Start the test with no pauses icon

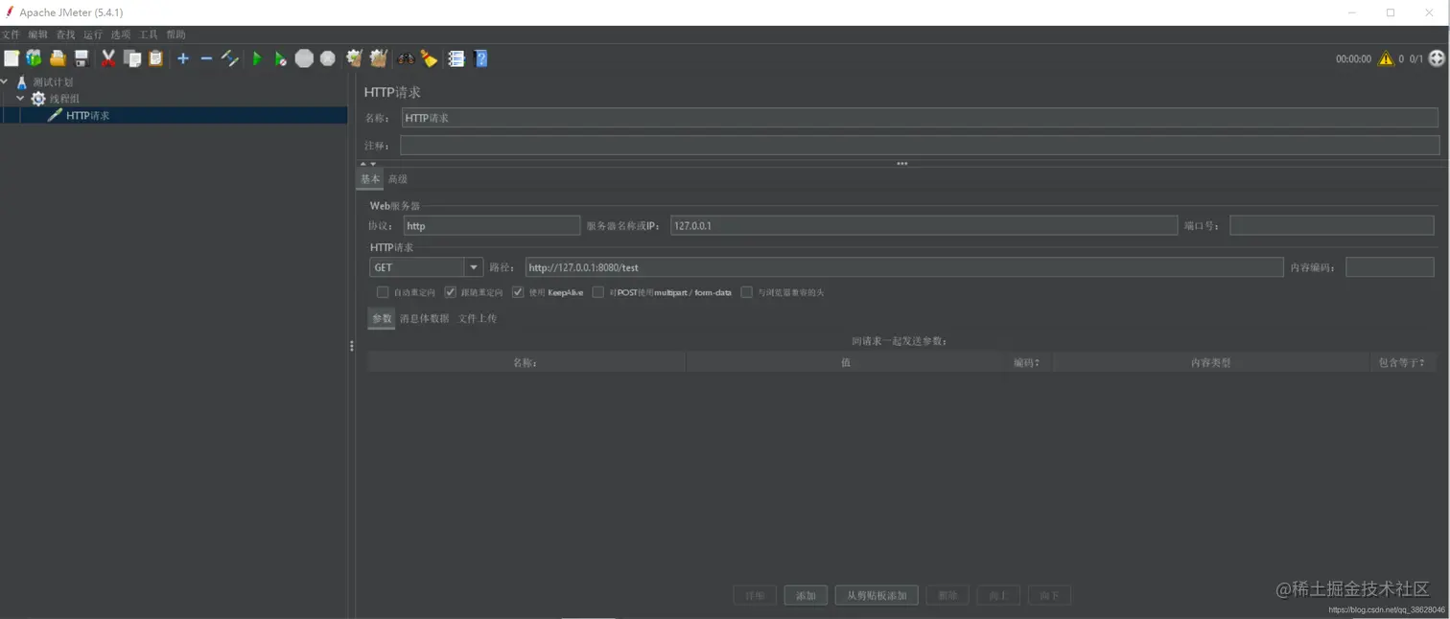pos(280,58)
